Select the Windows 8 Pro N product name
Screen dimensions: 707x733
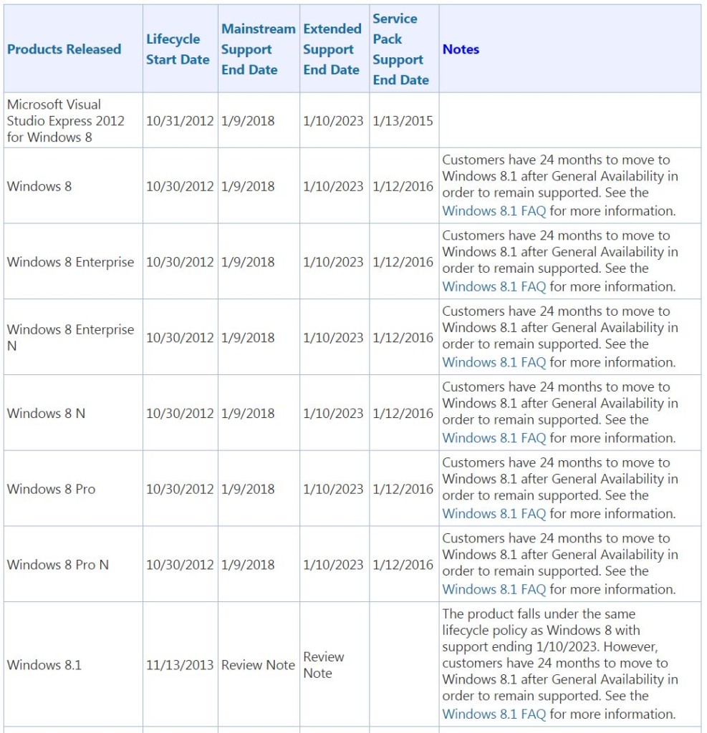coord(58,565)
